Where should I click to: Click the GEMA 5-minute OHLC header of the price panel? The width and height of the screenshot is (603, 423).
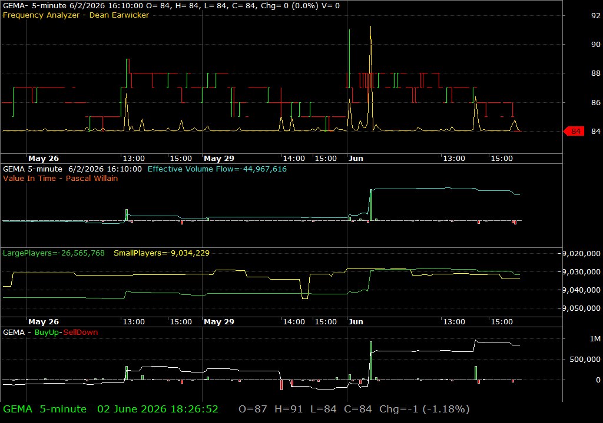click(171, 6)
